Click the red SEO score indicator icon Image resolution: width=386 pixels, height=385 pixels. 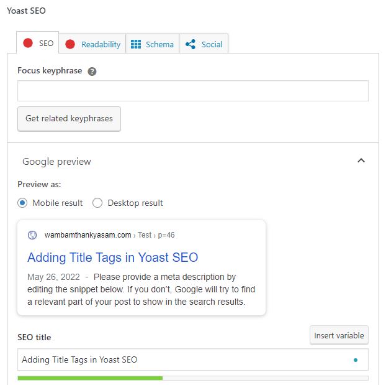[x=27, y=44]
